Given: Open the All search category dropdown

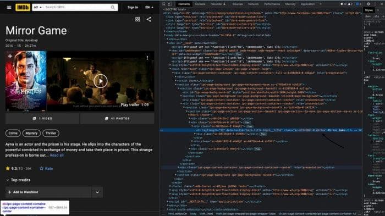Looking at the screenshot, I should [x=37, y=7].
